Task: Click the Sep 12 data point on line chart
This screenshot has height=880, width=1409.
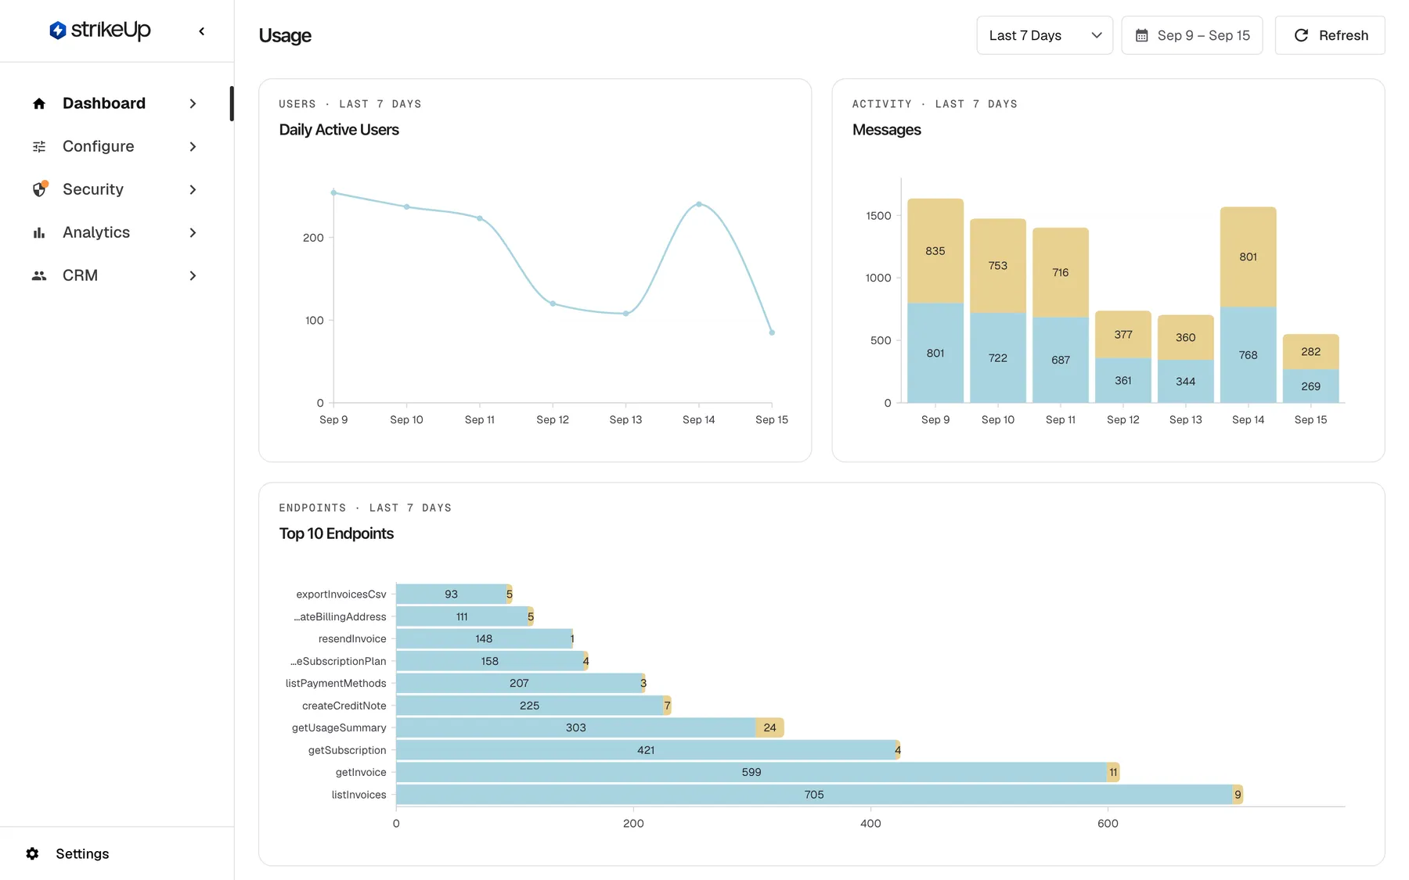Action: pyautogui.click(x=553, y=304)
